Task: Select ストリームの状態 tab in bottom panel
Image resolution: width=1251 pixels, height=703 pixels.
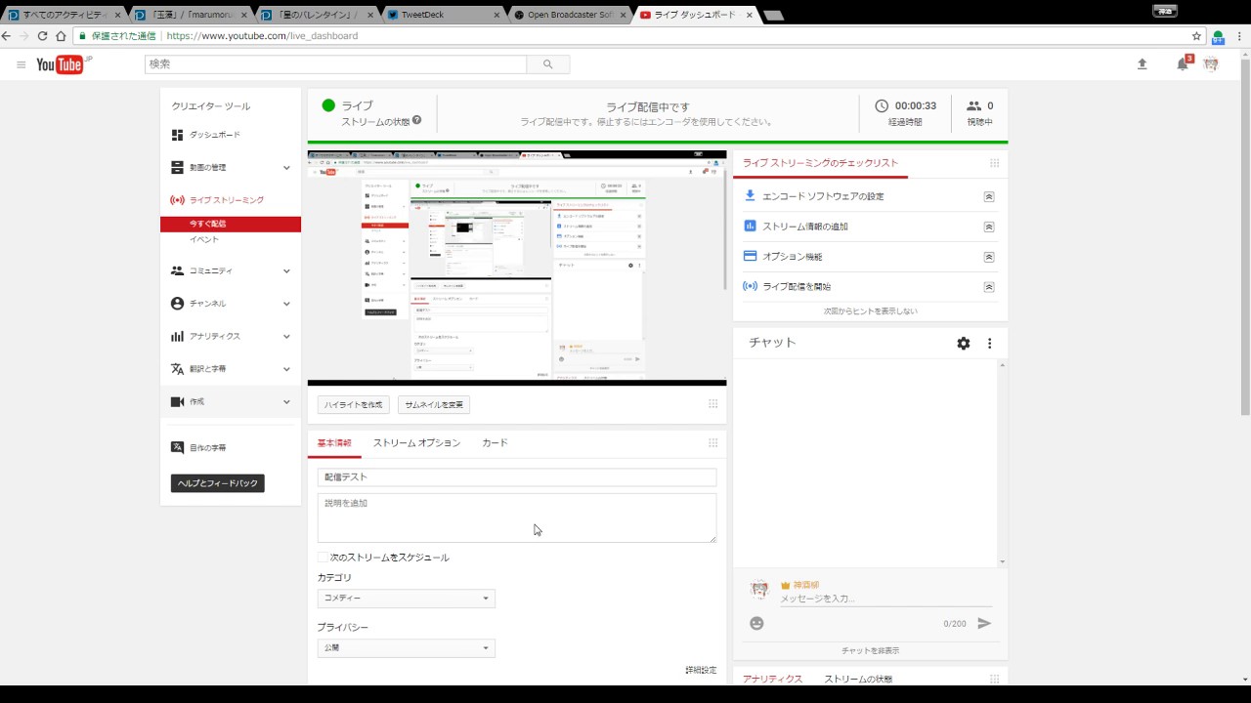Action: click(858, 679)
